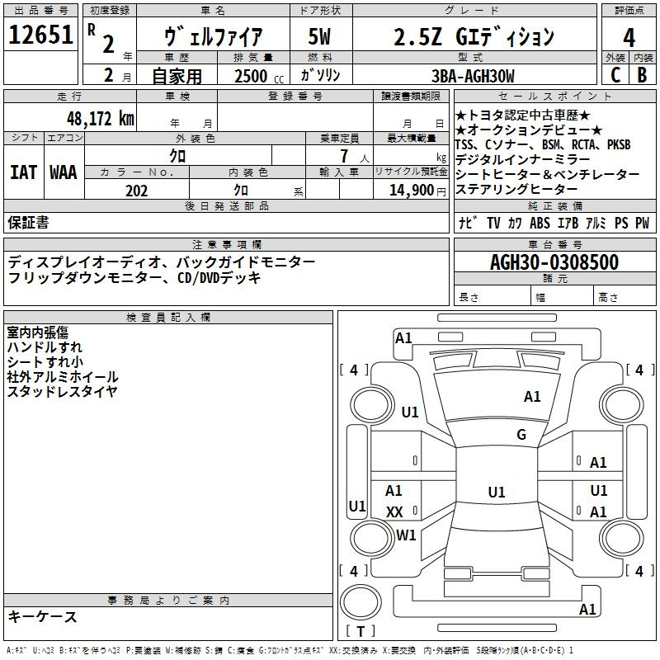Select the car name ヴェルファイア
660x660 pixels.
tap(213, 36)
